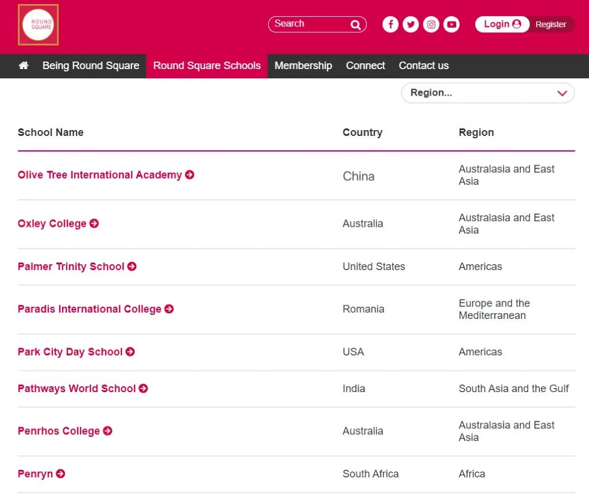Click the Country column header
The height and width of the screenshot is (494, 589).
tap(362, 132)
